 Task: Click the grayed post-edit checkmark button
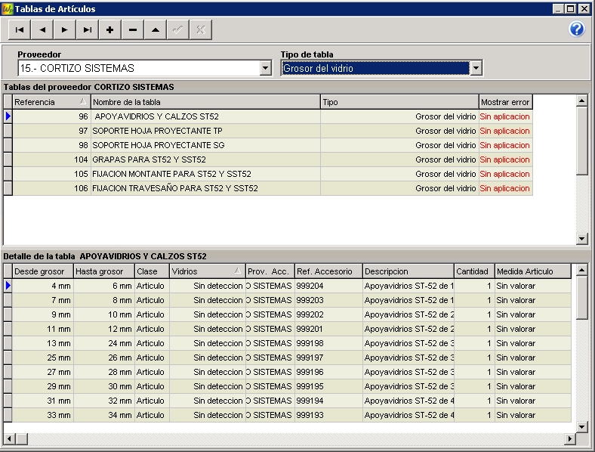177,29
